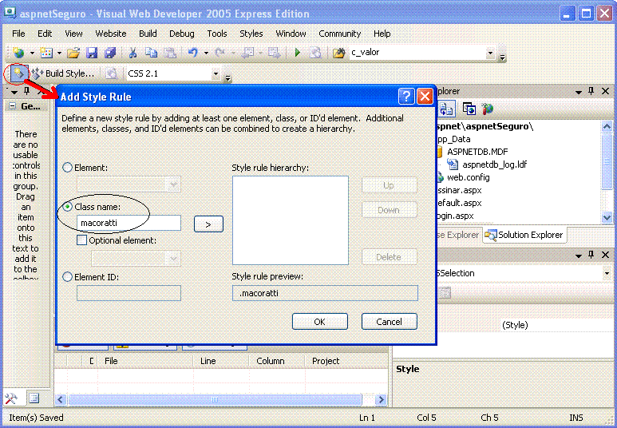
Task: Open Properties panel window position dropdown arrow
Action: coord(579,256)
